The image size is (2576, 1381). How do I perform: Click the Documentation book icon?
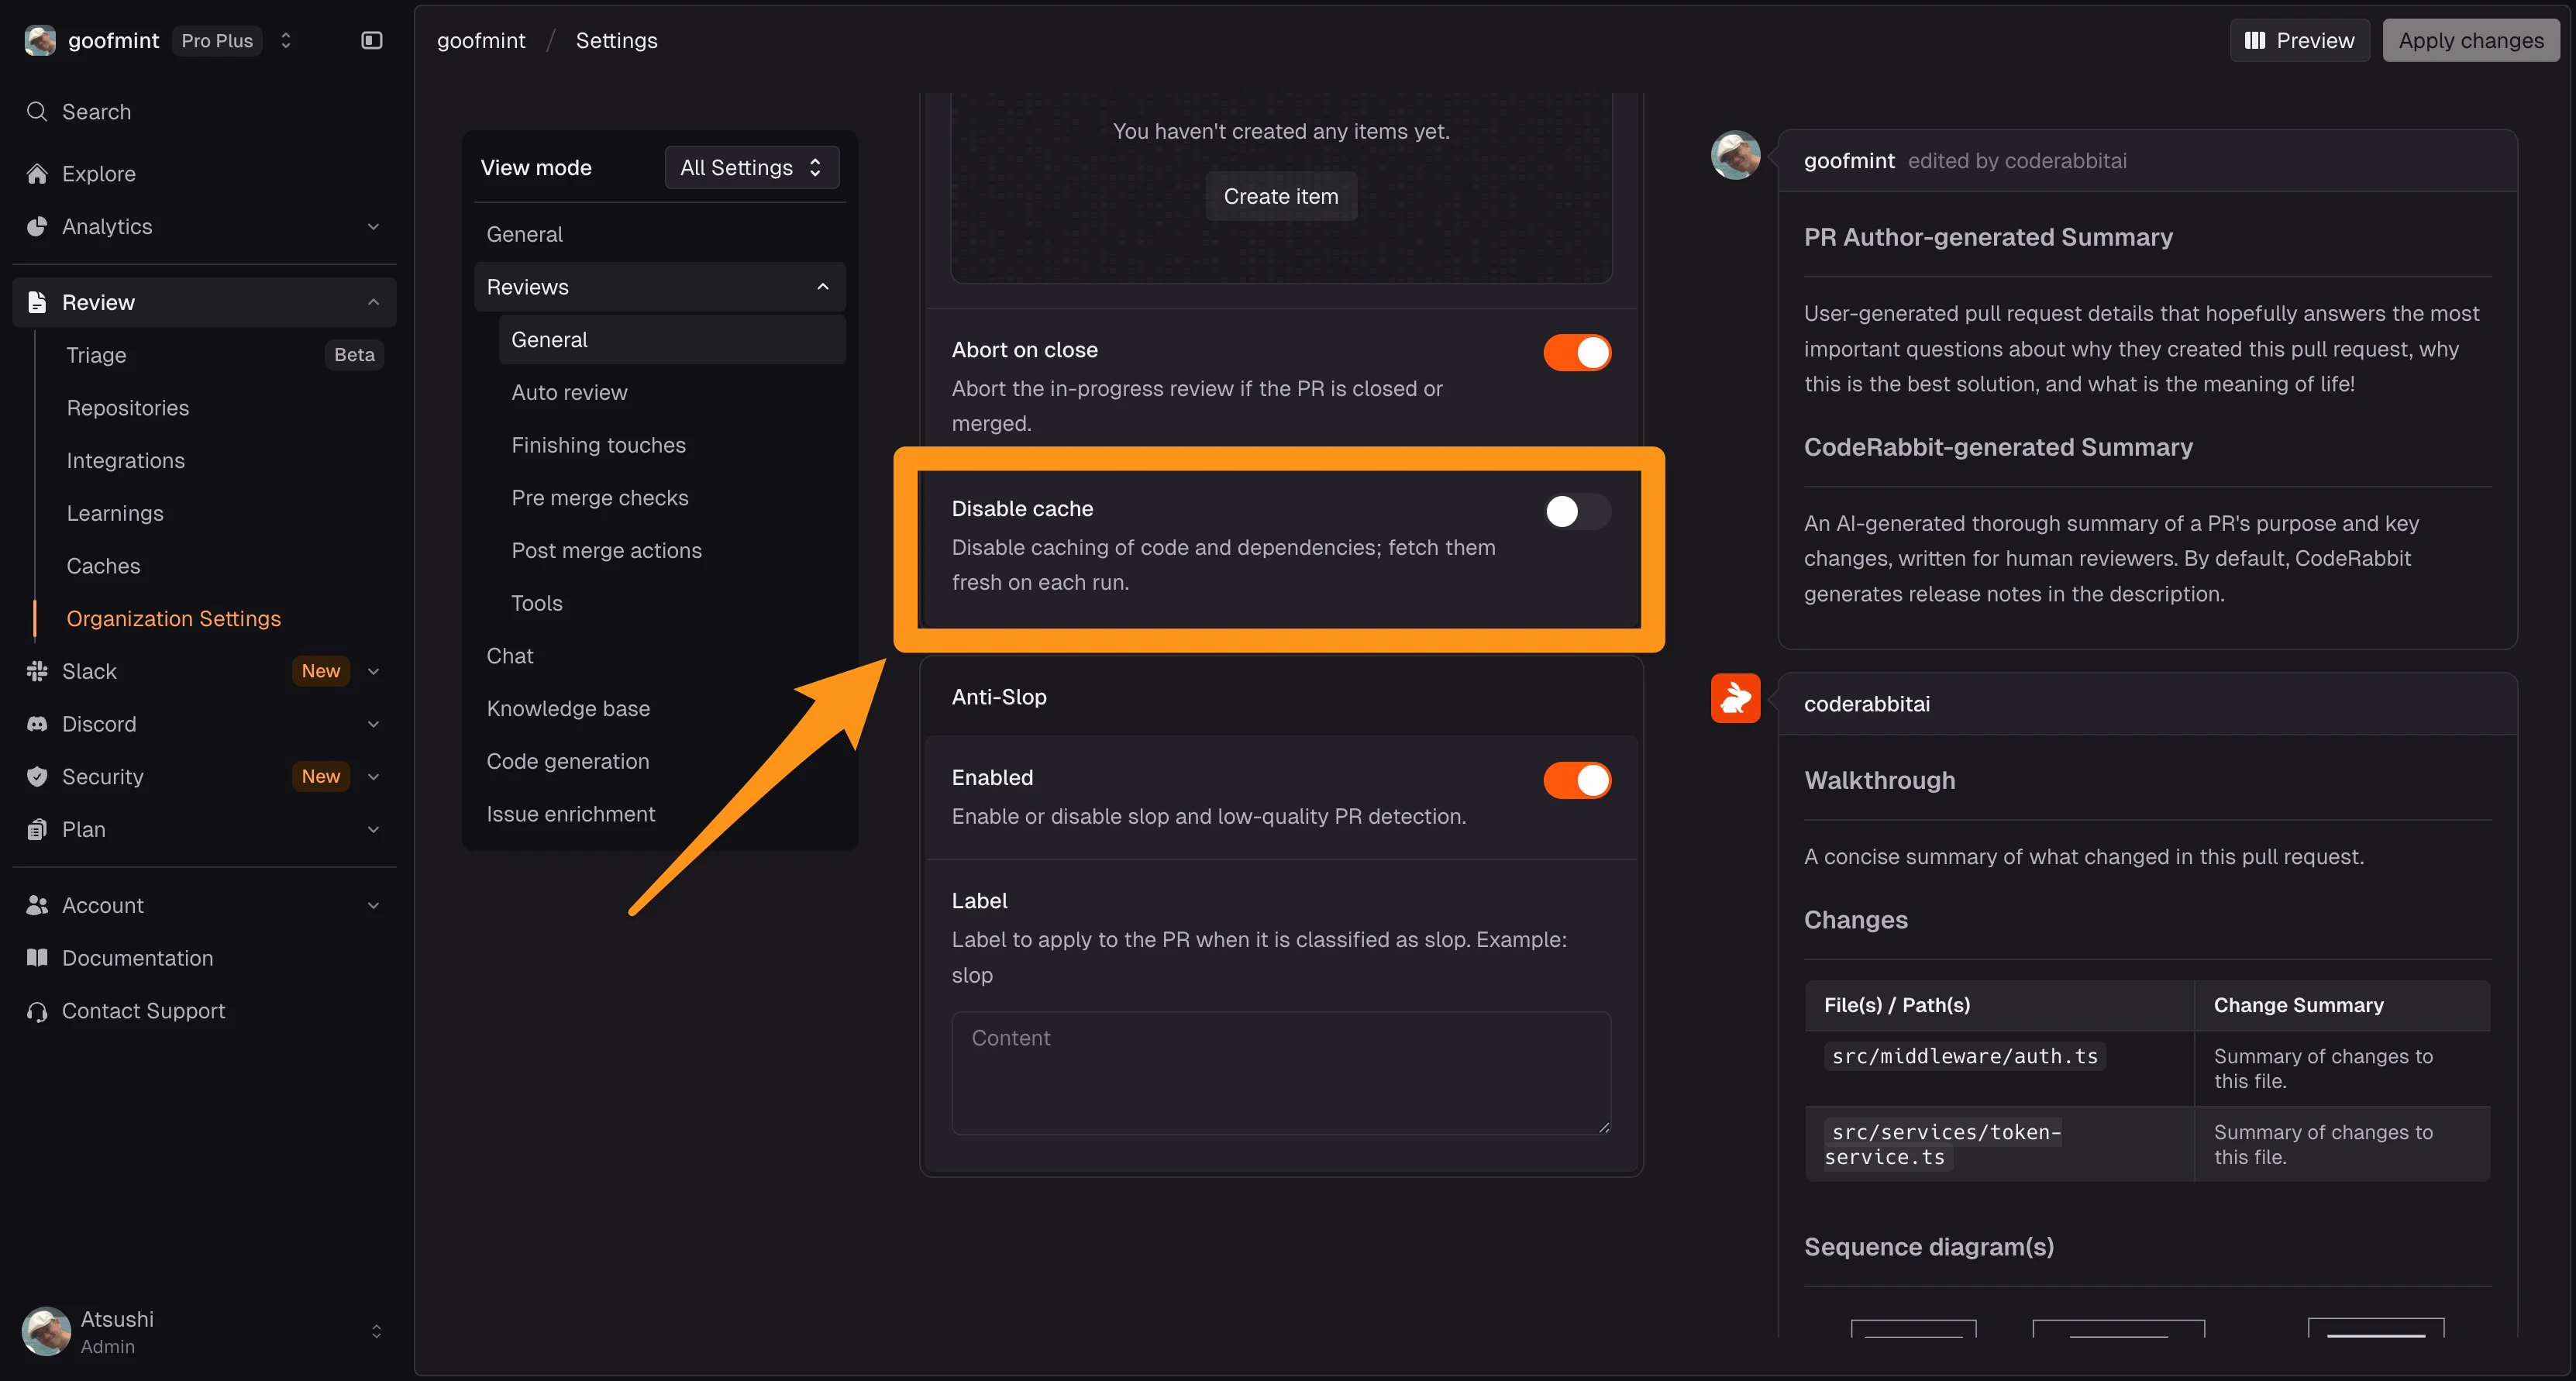37,958
